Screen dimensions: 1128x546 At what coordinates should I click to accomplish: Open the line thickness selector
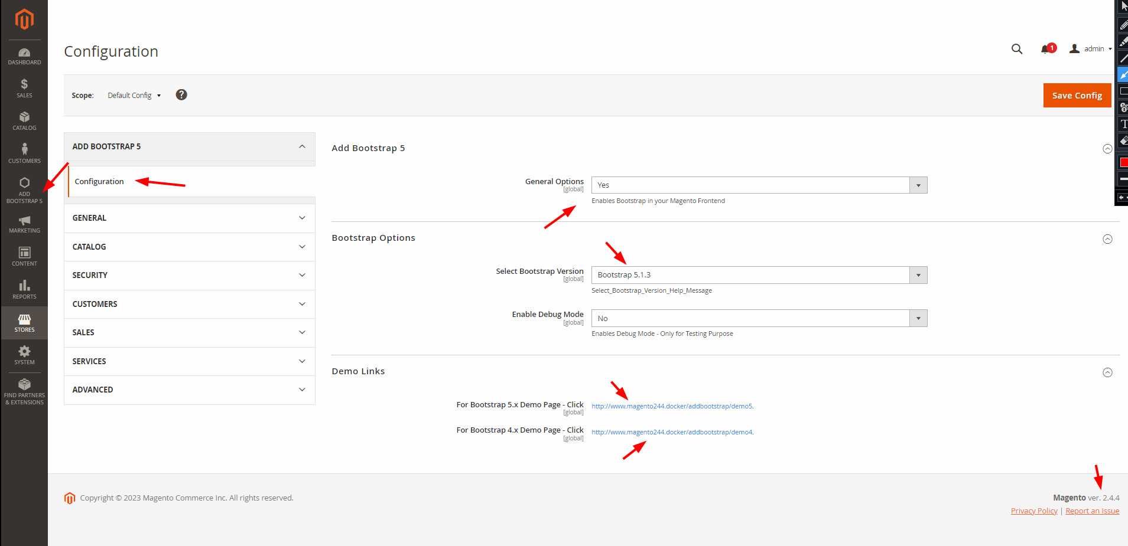[x=1123, y=179]
